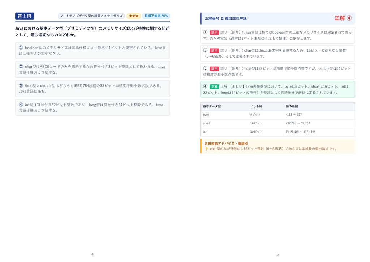Screen dimensions: 370x262
Task: Click the green 正解 badge in explanation ④
Action: click(x=214, y=86)
